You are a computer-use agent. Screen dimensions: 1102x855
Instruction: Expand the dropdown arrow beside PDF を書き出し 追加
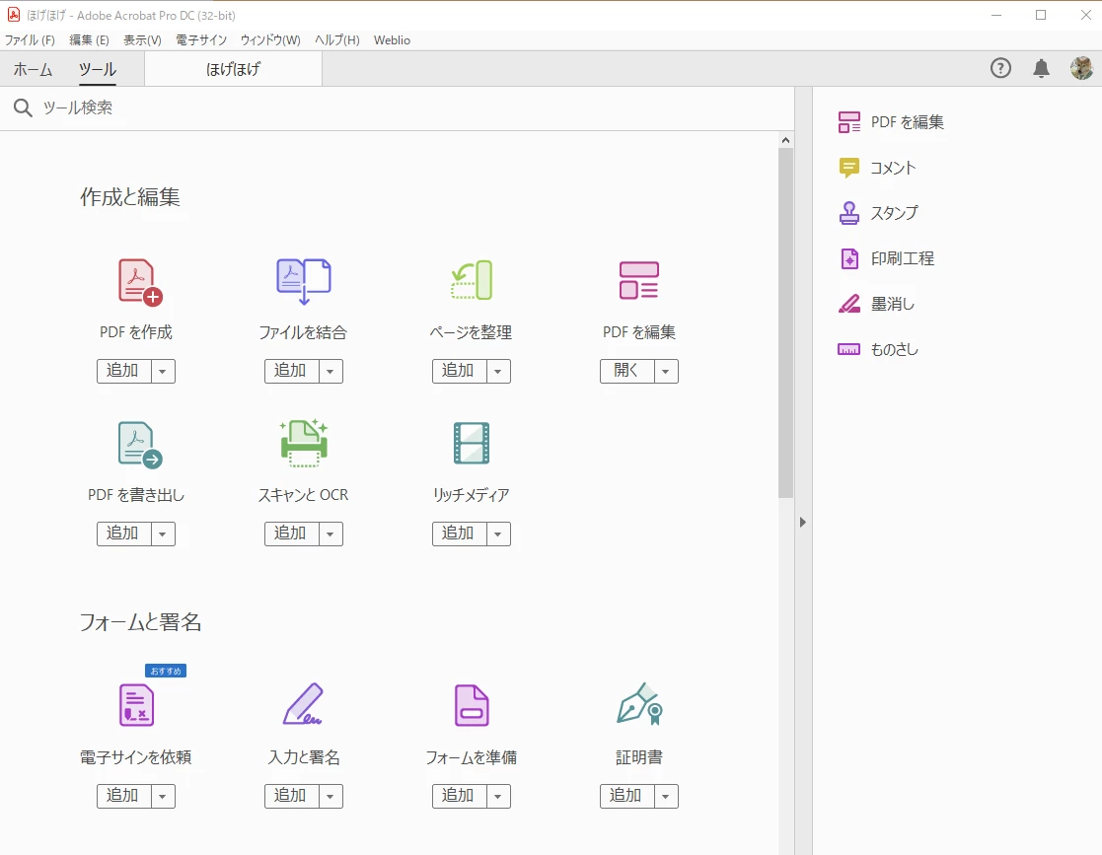tap(163, 534)
